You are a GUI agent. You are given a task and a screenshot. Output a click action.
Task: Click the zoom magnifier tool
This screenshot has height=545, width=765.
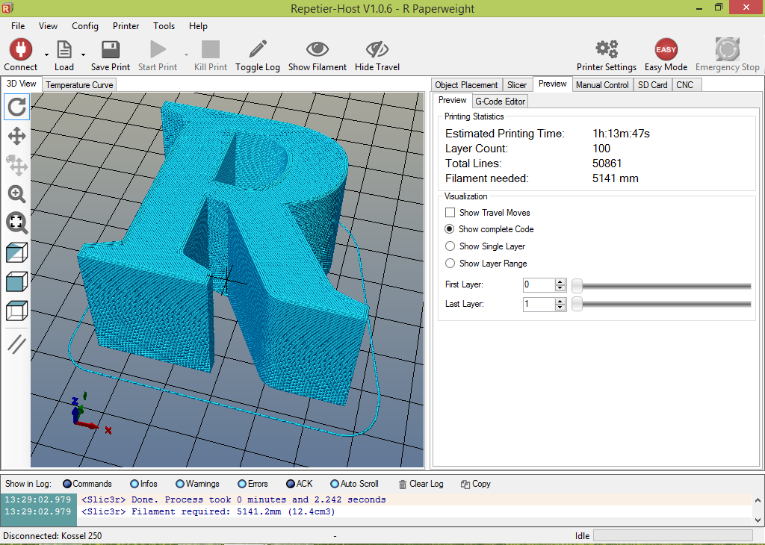[16, 194]
